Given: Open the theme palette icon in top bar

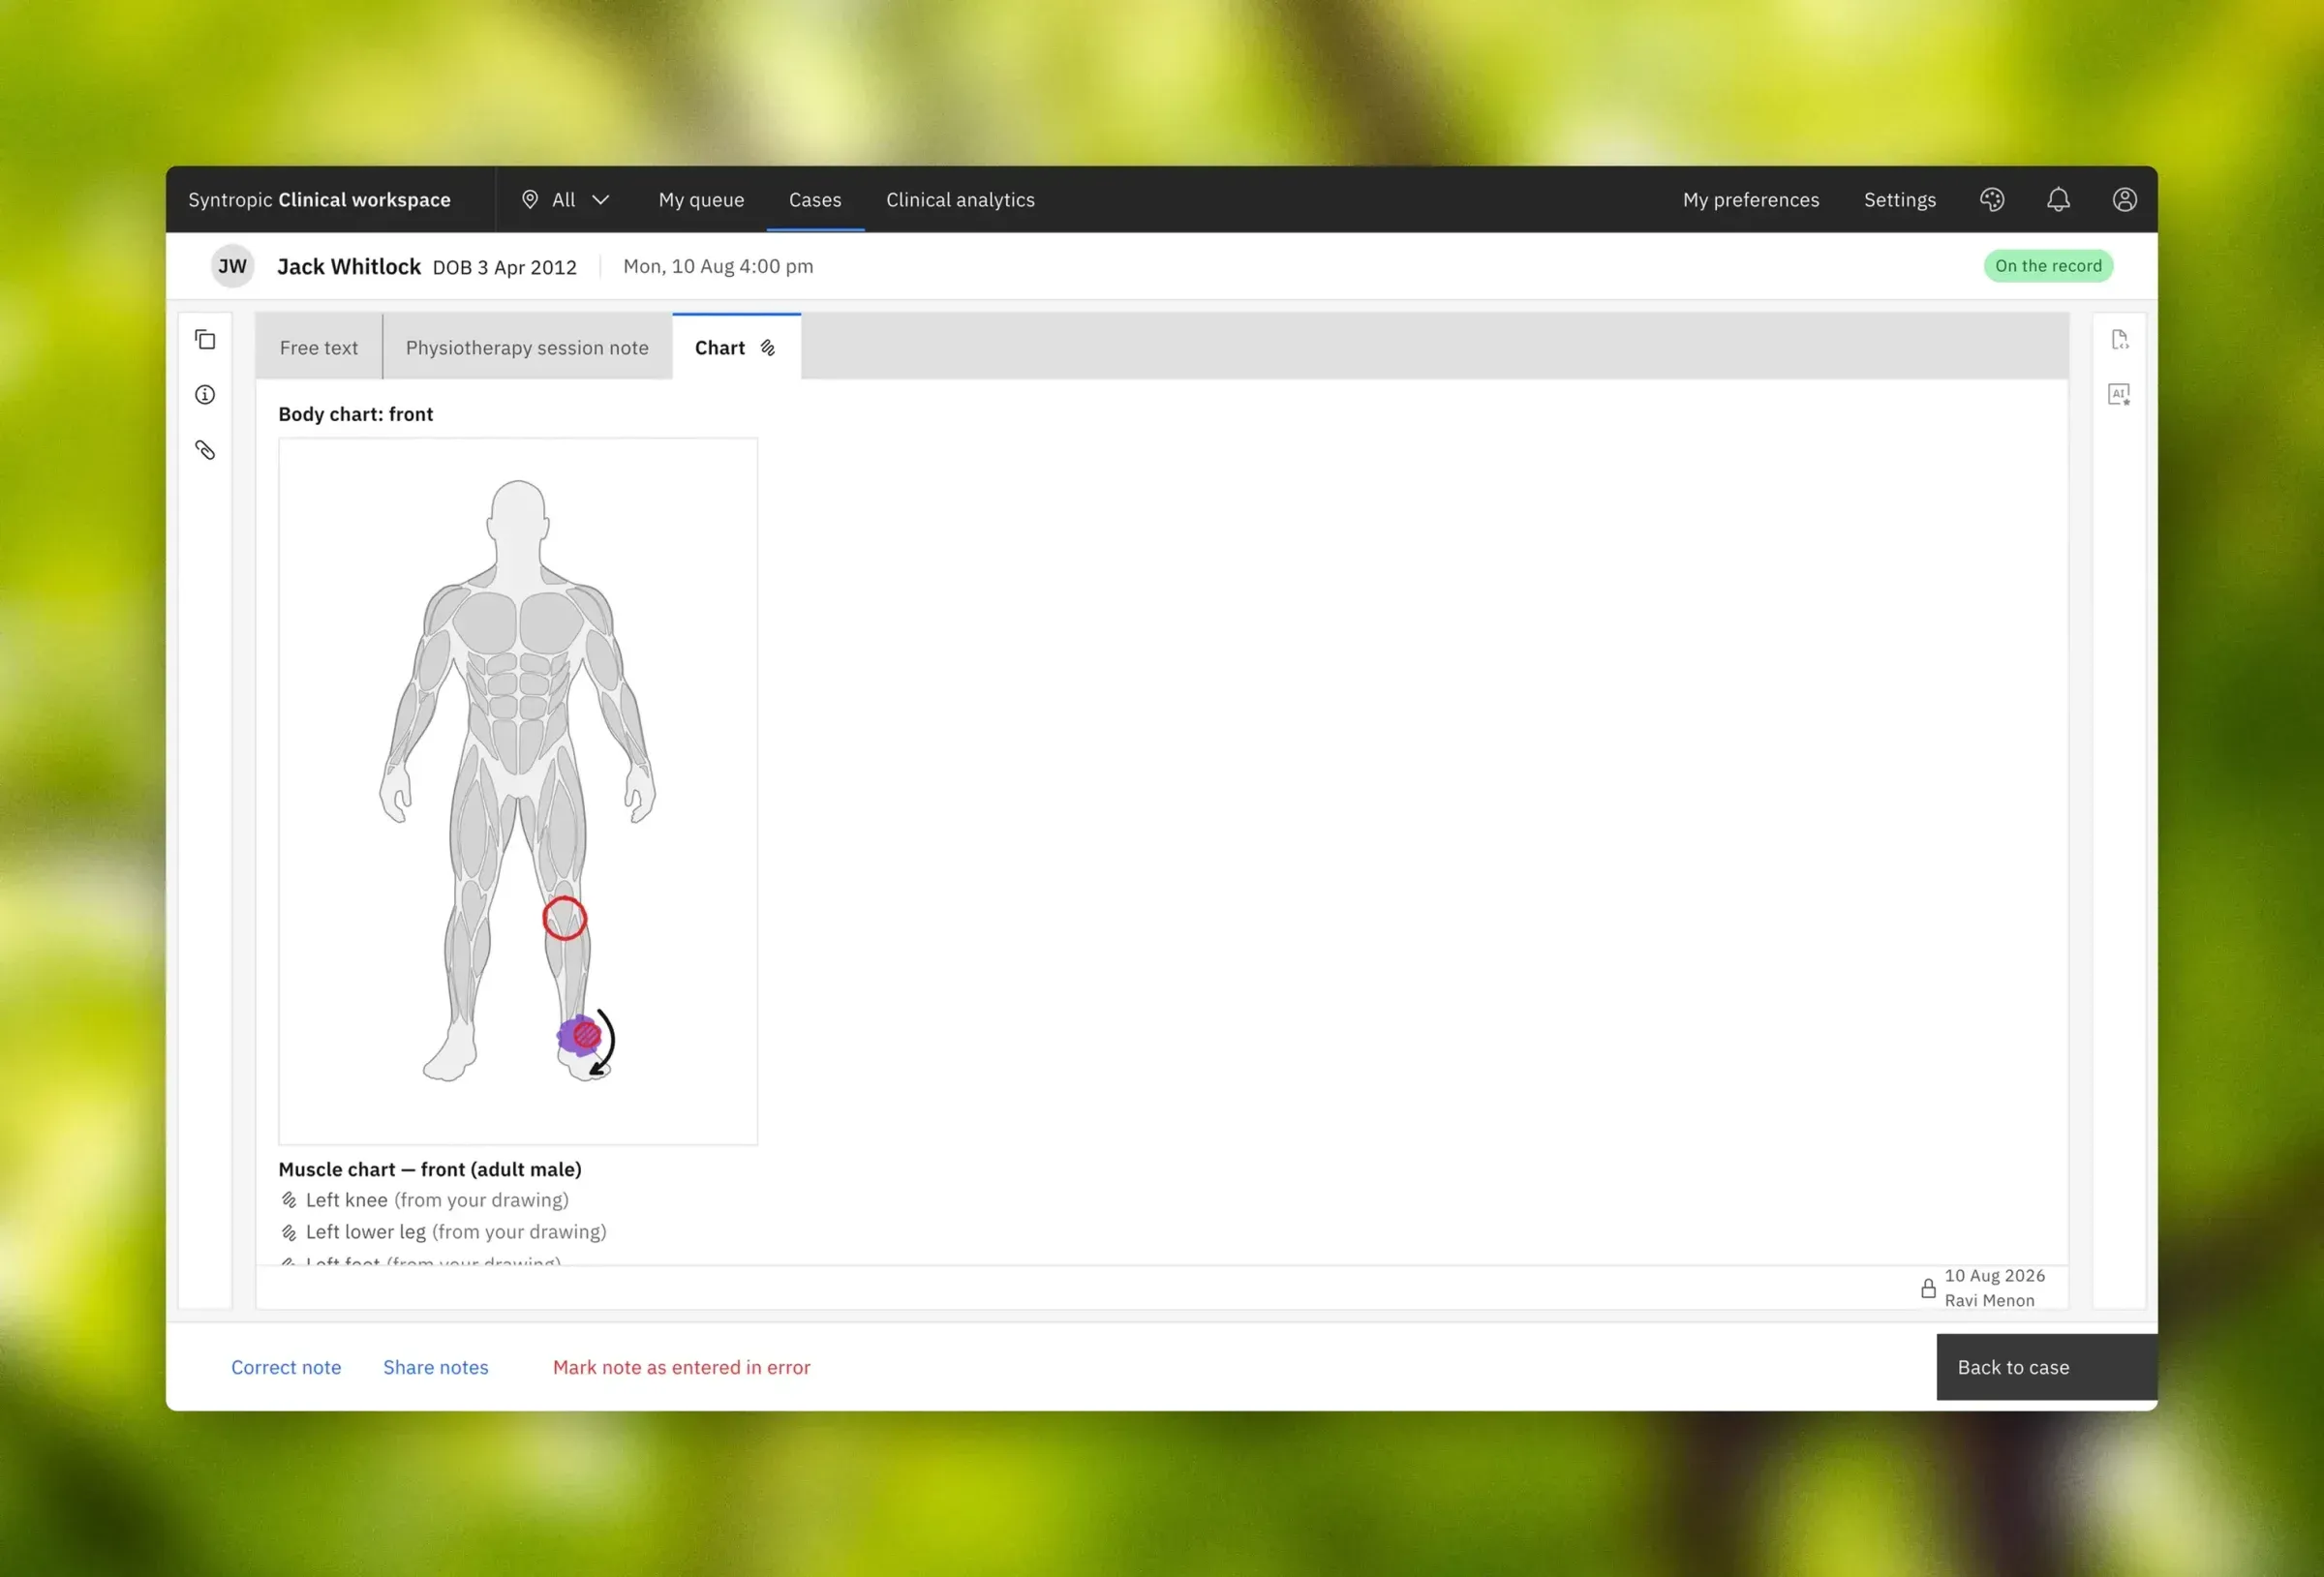Looking at the screenshot, I should pos(1992,200).
